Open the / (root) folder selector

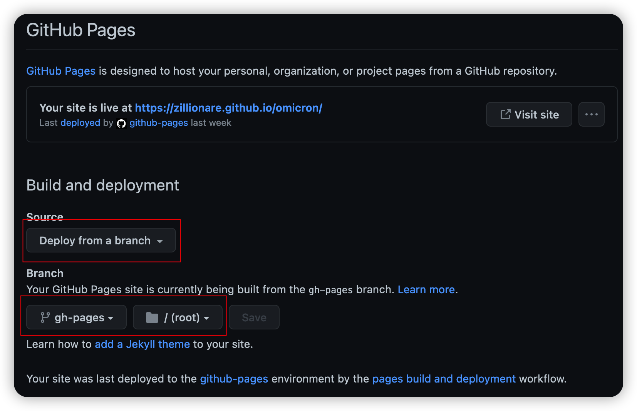click(x=178, y=317)
